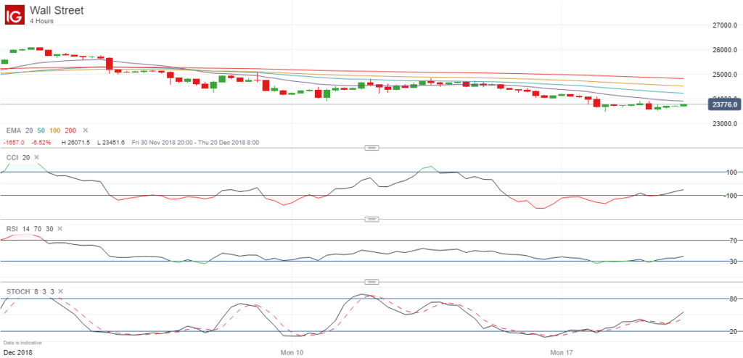Screen dimensions: 743x358
Task: Click the CCI period value 20
Action: point(26,157)
